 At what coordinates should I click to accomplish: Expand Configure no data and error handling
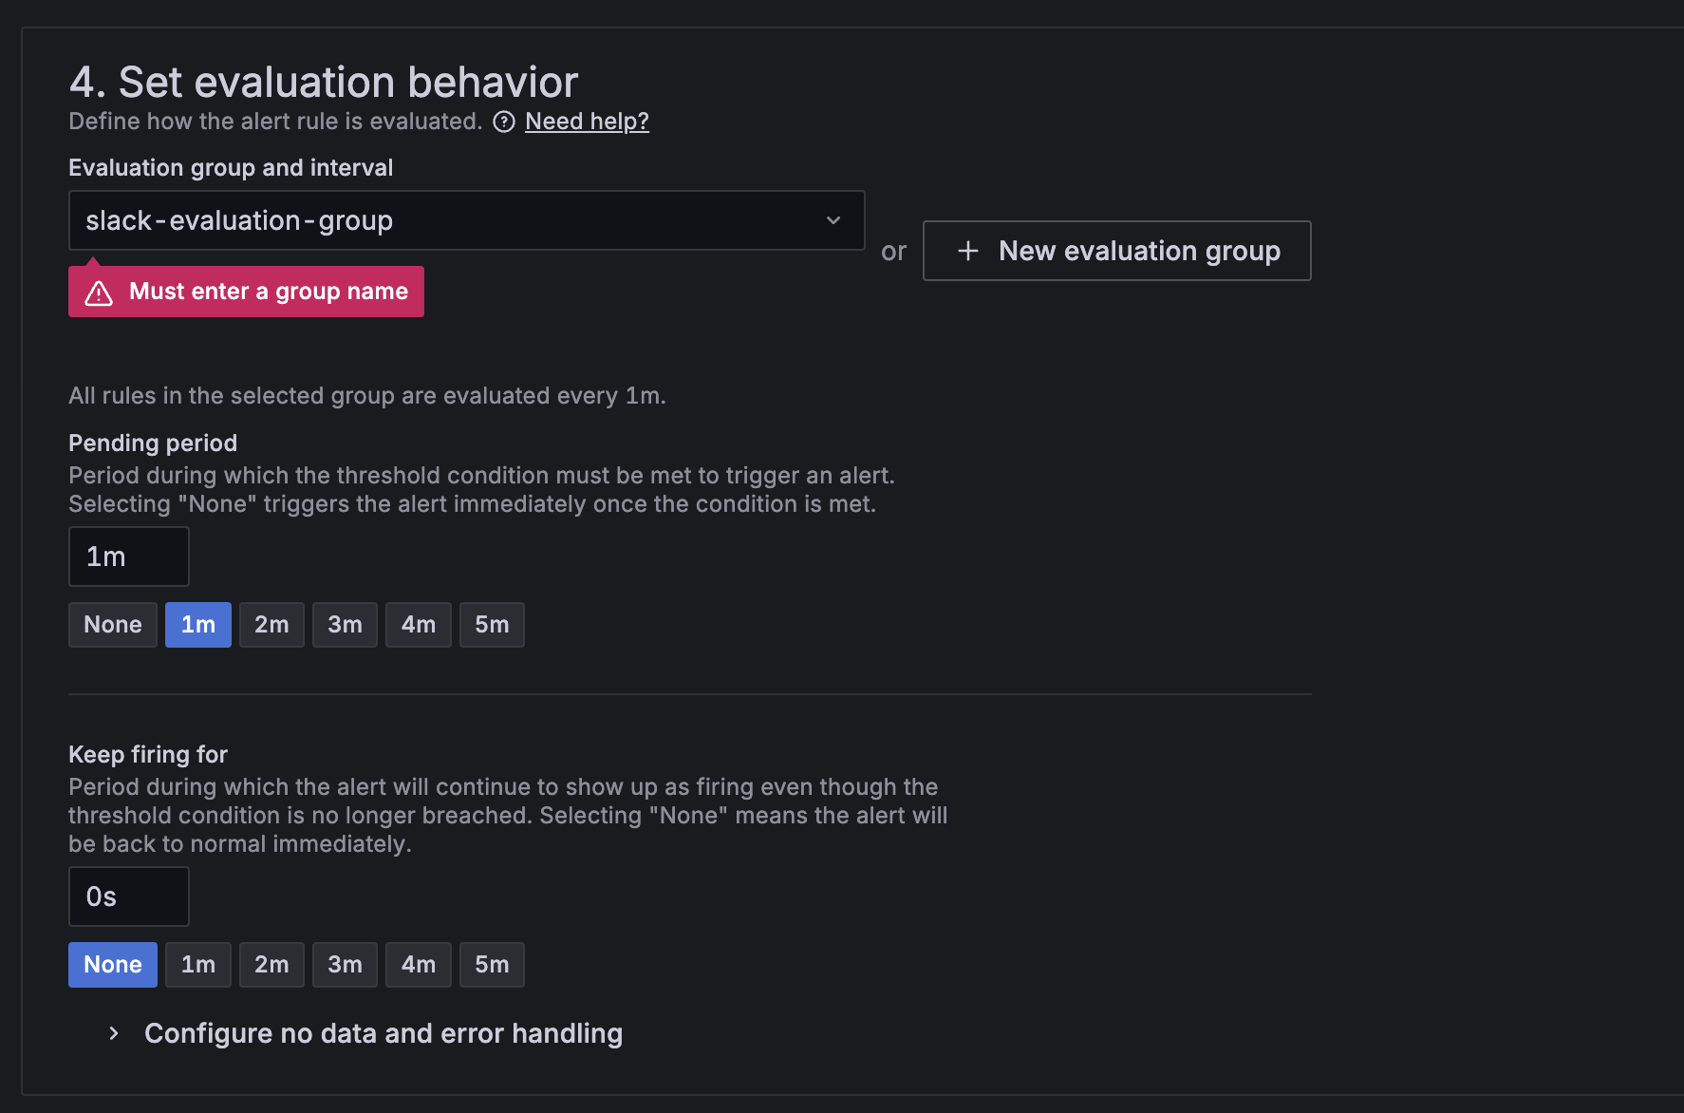point(383,1033)
